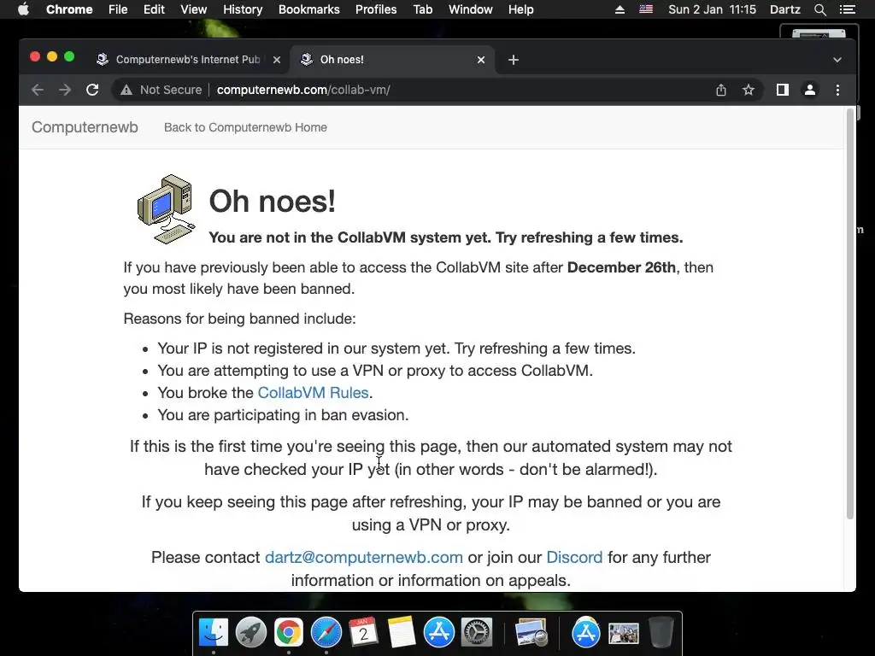Email dartz@computernewb.com link
The image size is (875, 656).
[x=364, y=557]
